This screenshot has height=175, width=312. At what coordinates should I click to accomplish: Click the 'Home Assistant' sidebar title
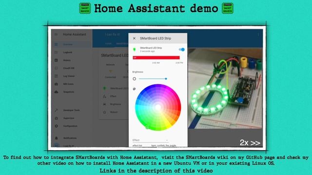(75, 35)
